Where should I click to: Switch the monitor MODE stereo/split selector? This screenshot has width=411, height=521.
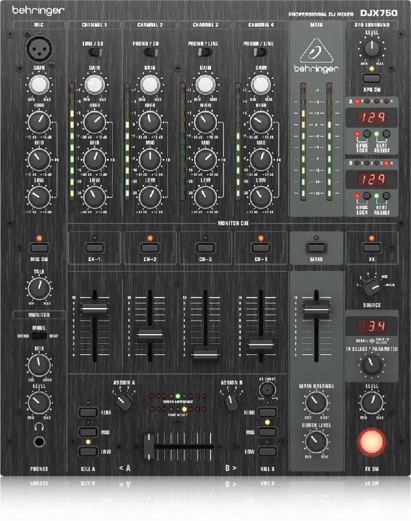[39, 336]
